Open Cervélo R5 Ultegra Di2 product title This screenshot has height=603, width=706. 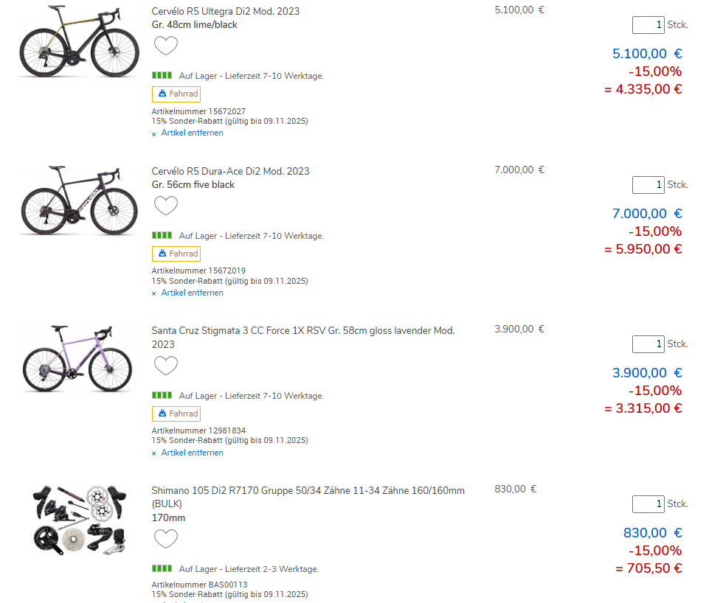tap(225, 12)
